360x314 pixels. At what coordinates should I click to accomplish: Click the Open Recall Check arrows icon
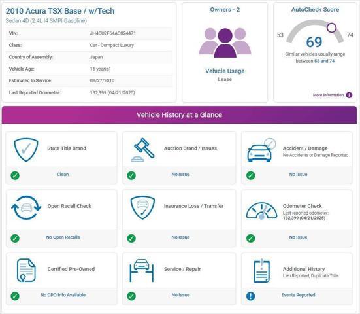point(26,207)
